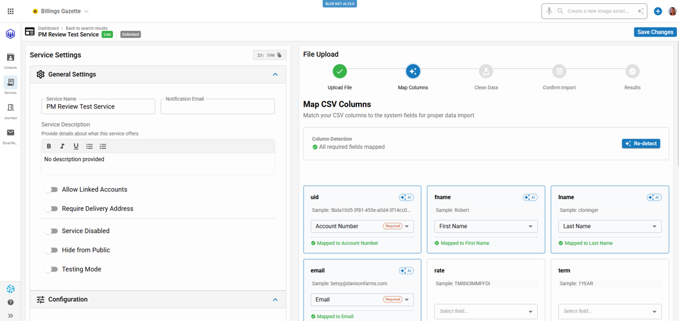This screenshot has width=679, height=321.
Task: Toggle Allow Linked Accounts switch
Action: (x=51, y=190)
